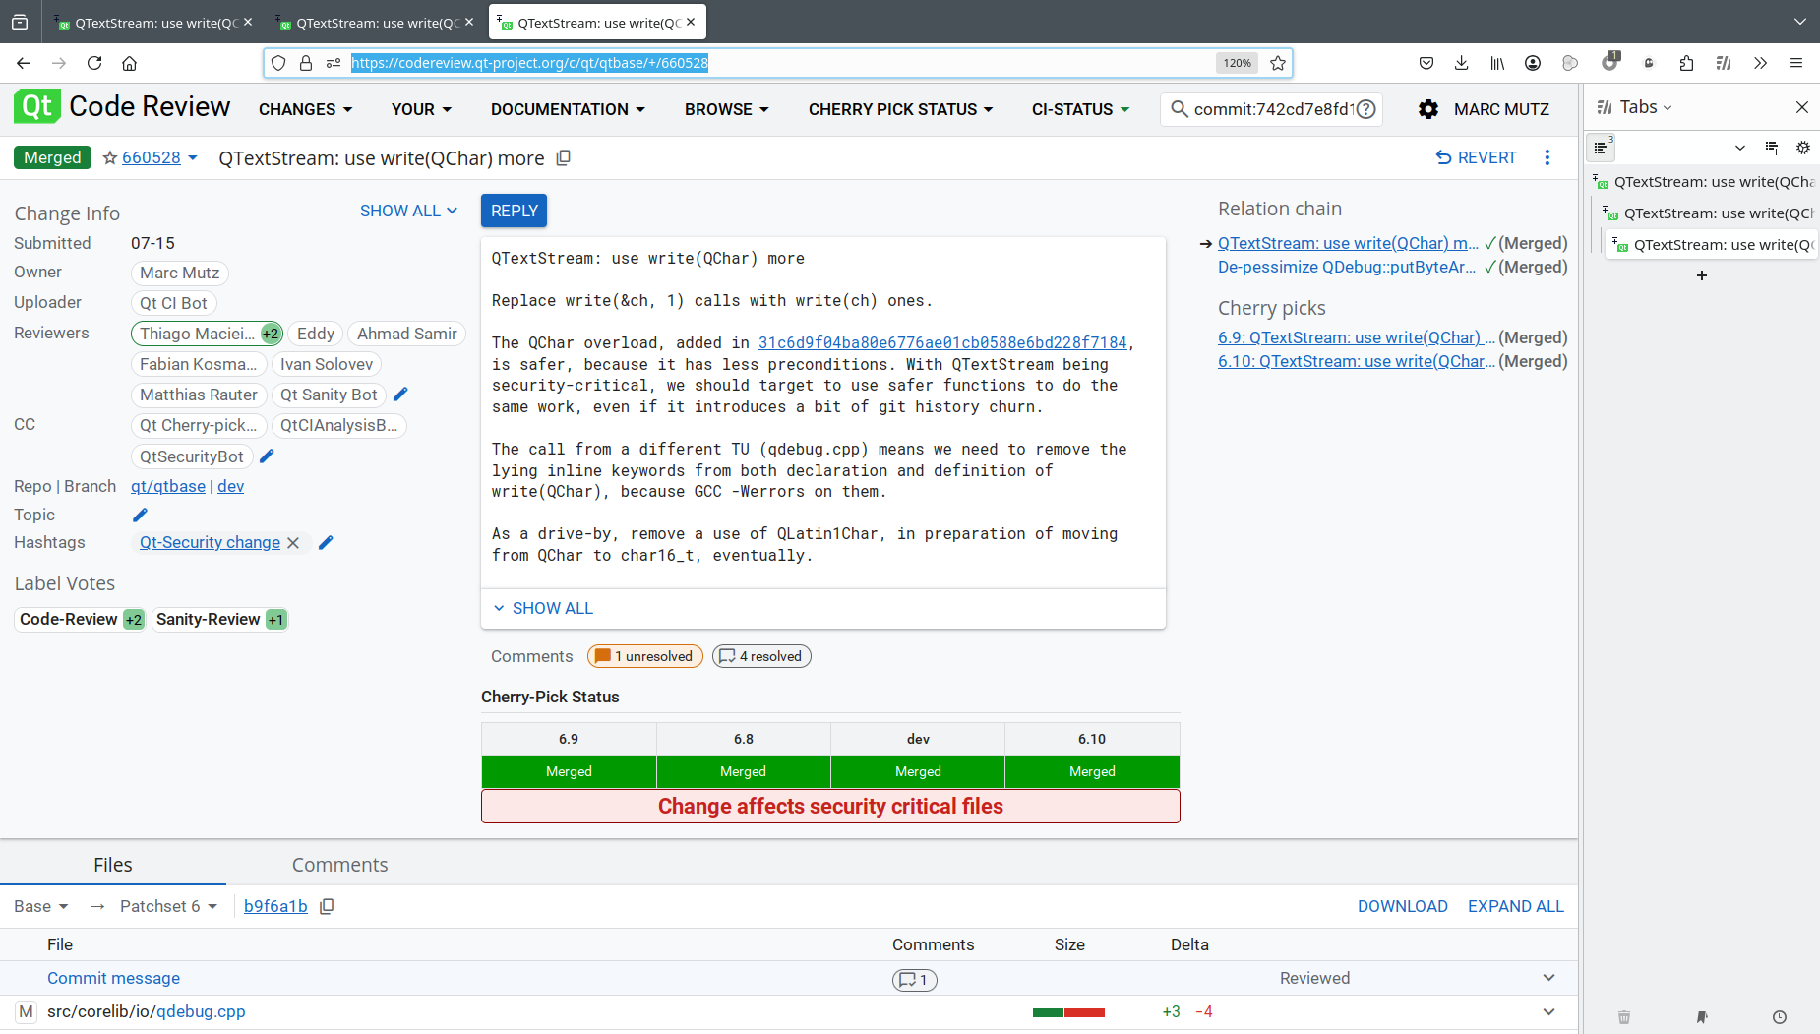The height and width of the screenshot is (1034, 1820).
Task: Remove the Qt-Security change hashtag
Action: pos(293,543)
